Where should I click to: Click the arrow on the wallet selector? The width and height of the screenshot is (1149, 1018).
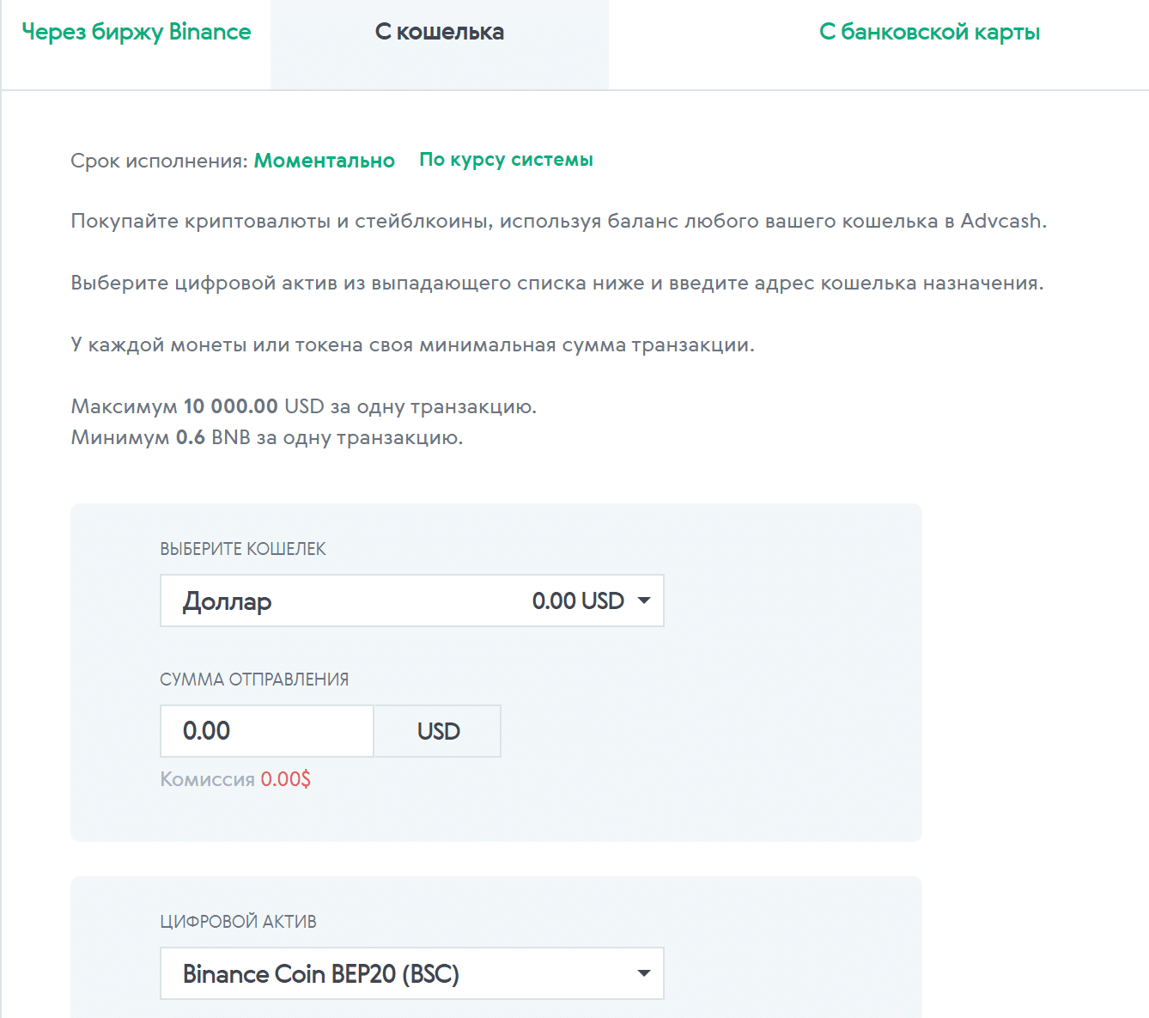tap(644, 600)
